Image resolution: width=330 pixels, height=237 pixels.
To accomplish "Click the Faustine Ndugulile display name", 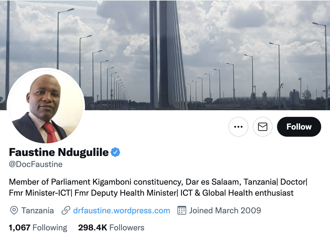I will tap(59, 152).
